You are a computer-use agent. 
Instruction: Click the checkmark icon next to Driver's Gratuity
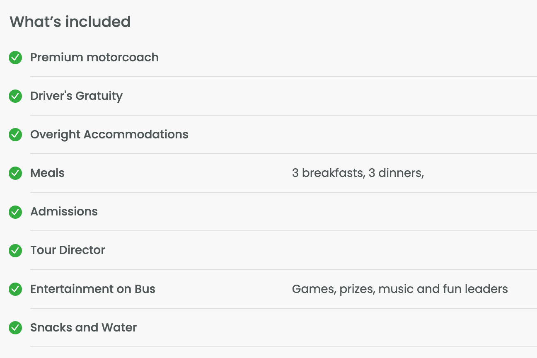pos(15,96)
